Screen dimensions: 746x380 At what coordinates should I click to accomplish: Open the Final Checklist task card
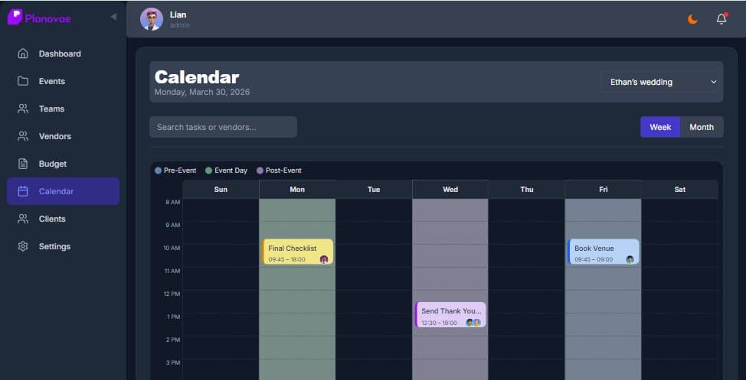[297, 252]
